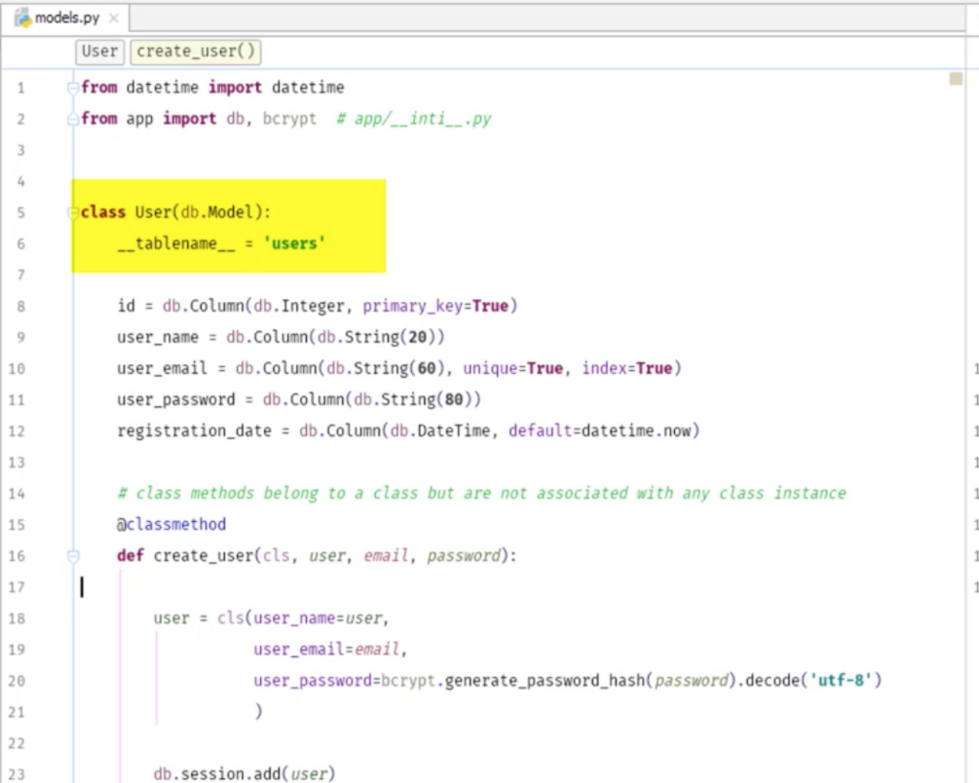Image resolution: width=979 pixels, height=783 pixels.
Task: Click bcrypt in the line 2 import
Action: pyautogui.click(x=289, y=119)
